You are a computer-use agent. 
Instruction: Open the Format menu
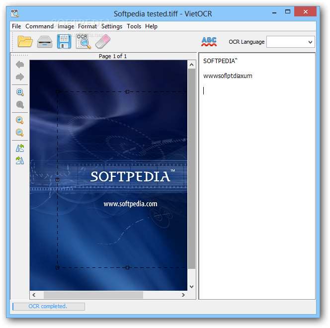[x=87, y=26]
